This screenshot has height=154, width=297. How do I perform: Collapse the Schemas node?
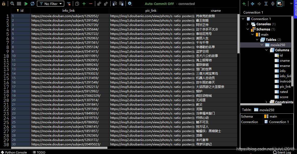coord(248,29)
